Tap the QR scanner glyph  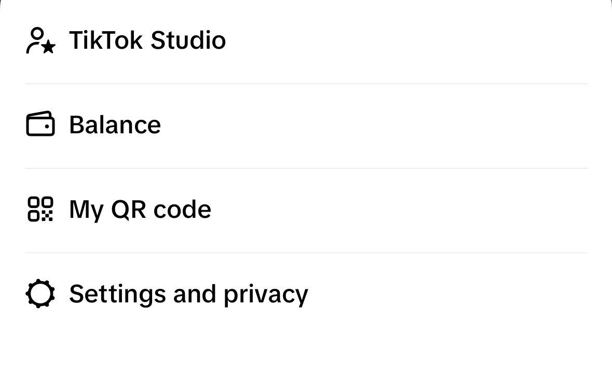tap(40, 209)
